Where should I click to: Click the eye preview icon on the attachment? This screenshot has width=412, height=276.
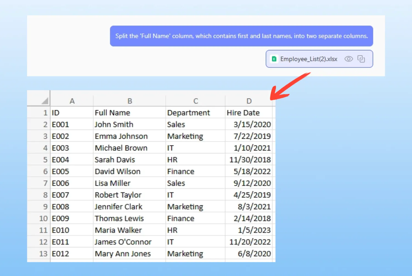click(x=348, y=59)
